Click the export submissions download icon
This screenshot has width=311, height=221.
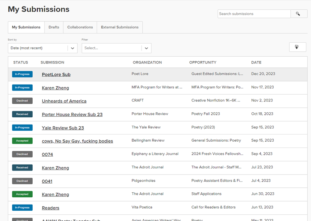click(x=297, y=47)
